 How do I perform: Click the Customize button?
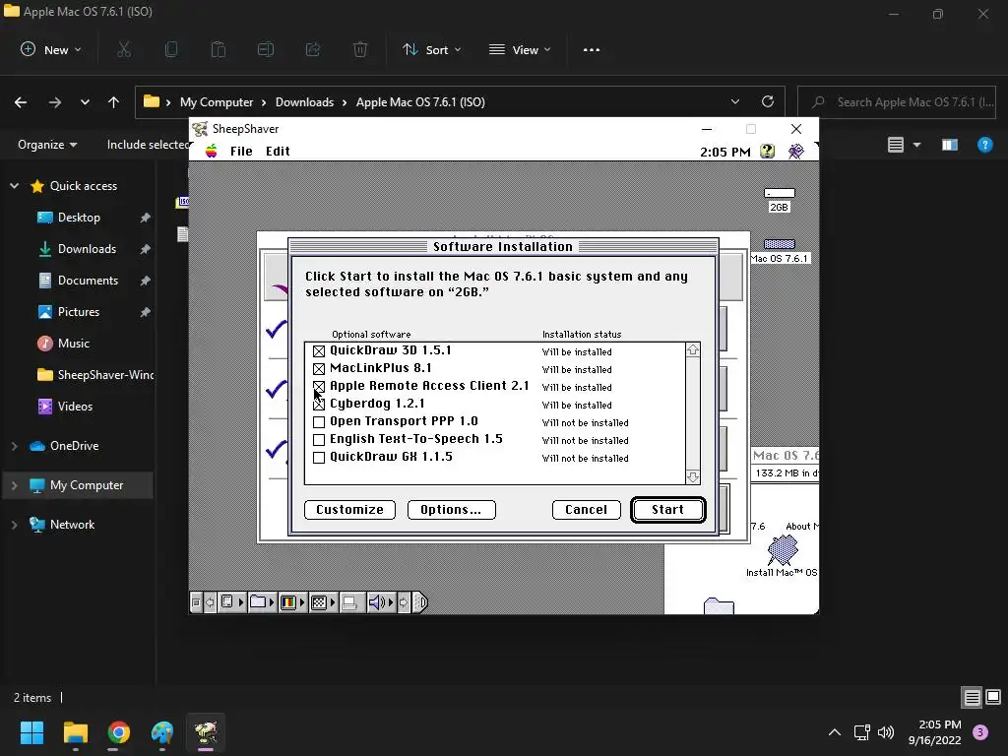[349, 510]
